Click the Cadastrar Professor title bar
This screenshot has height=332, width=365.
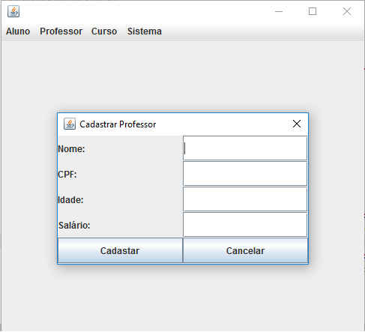[183, 124]
